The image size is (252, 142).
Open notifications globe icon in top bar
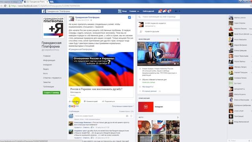click(x=169, y=11)
